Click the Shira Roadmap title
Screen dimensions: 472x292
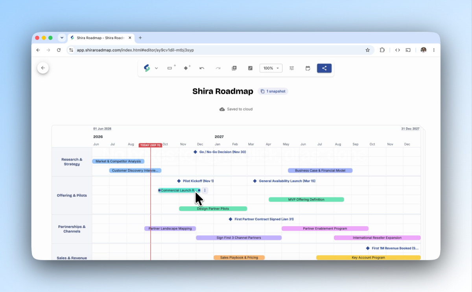coord(223,91)
